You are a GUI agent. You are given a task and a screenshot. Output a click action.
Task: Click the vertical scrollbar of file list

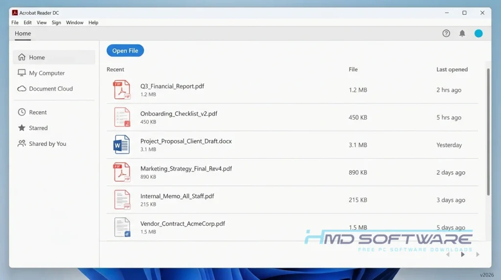point(488,132)
